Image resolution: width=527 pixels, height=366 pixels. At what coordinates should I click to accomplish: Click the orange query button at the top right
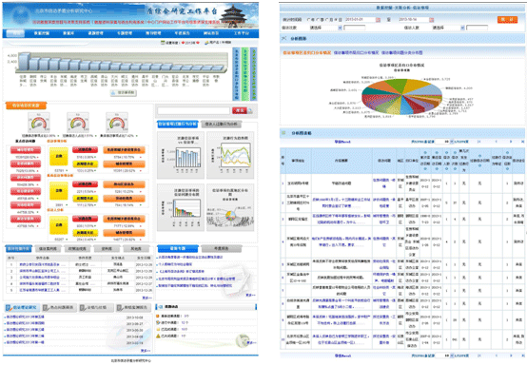(507, 20)
